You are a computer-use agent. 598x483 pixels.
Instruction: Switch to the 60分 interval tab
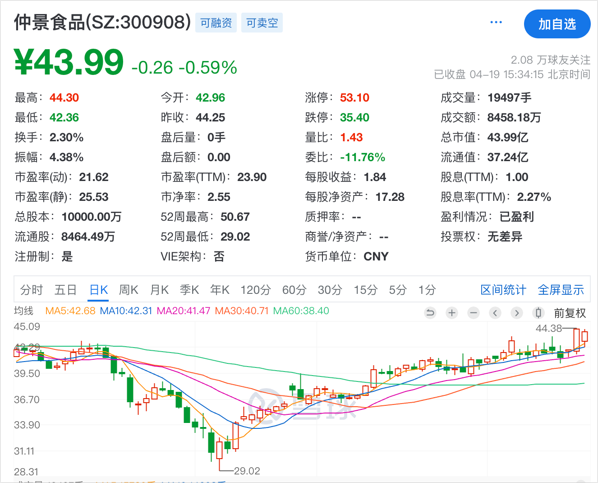[x=294, y=290]
